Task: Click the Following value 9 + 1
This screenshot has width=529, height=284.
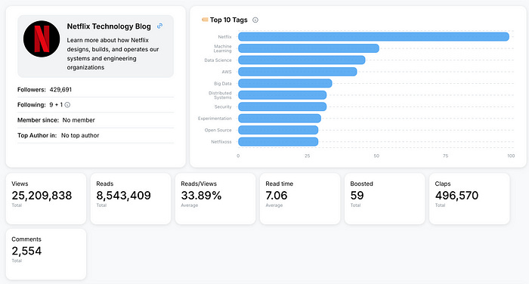Action: (x=56, y=105)
